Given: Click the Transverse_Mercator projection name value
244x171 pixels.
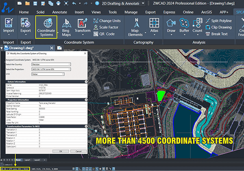Looking at the screenshot, I should click(x=47, y=103).
